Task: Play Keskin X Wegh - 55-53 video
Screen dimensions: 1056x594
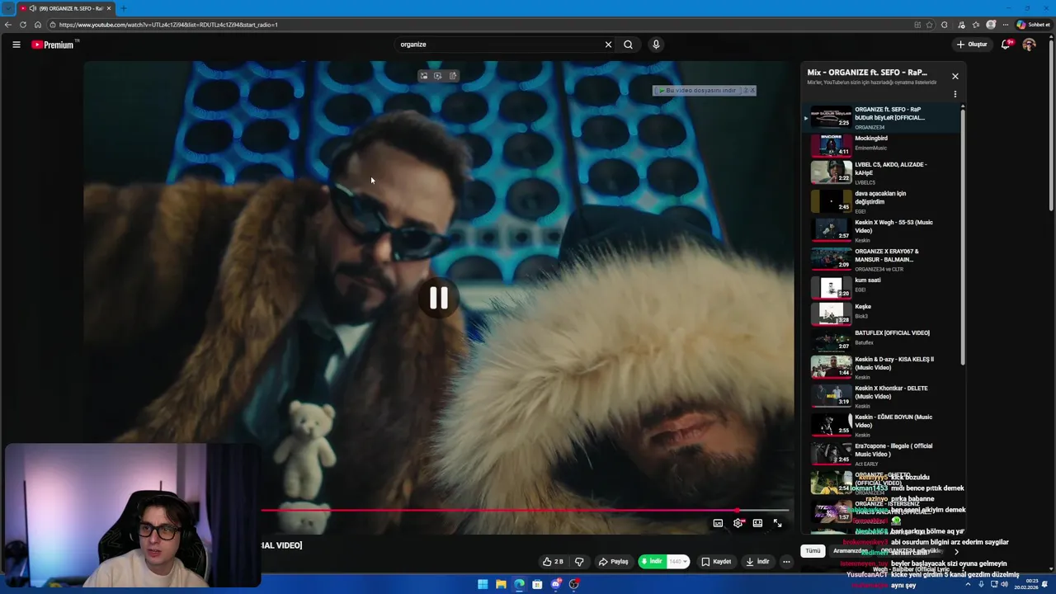Action: (883, 231)
